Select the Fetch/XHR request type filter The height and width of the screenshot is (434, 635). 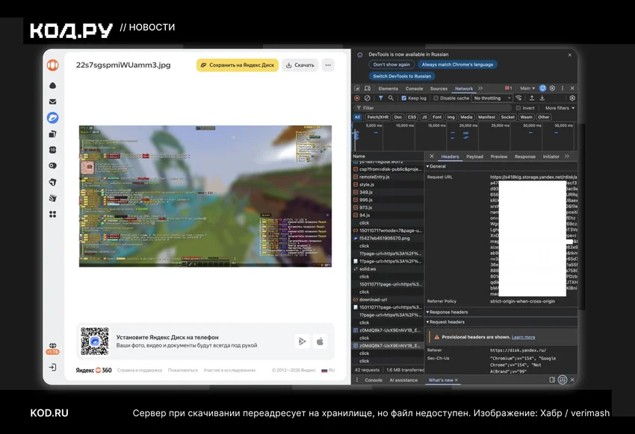[x=377, y=117]
